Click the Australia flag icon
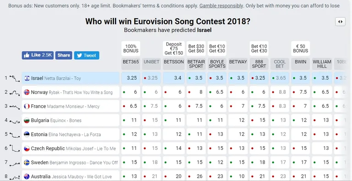The image size is (352, 181). pyautogui.click(x=27, y=176)
